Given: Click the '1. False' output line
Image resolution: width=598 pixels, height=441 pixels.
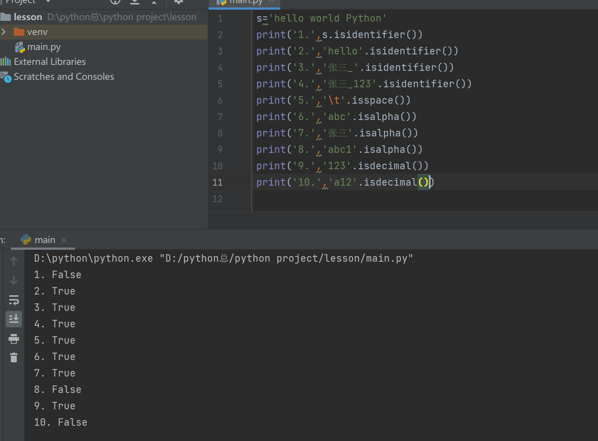Looking at the screenshot, I should coord(57,275).
